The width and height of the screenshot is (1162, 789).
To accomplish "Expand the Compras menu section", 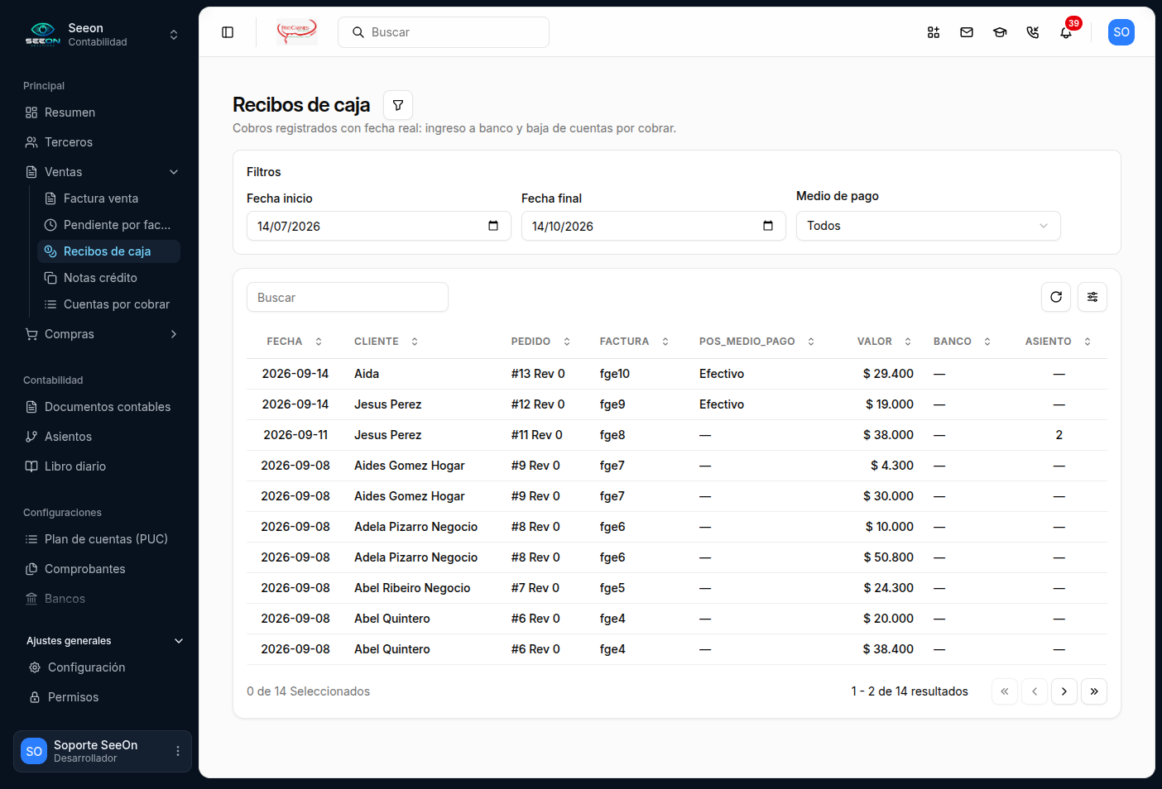I will pos(102,334).
